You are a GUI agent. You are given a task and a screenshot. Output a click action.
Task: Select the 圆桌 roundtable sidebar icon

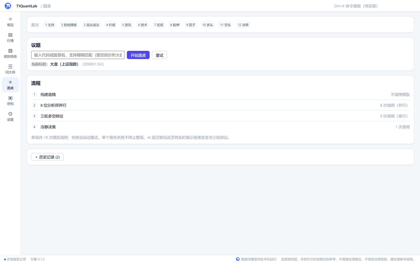(x=10, y=82)
